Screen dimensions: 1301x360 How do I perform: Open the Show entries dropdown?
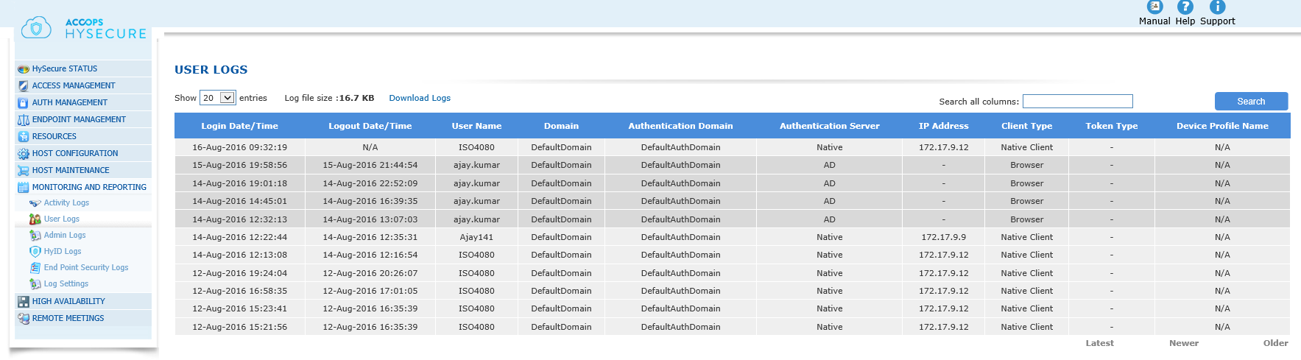(218, 98)
